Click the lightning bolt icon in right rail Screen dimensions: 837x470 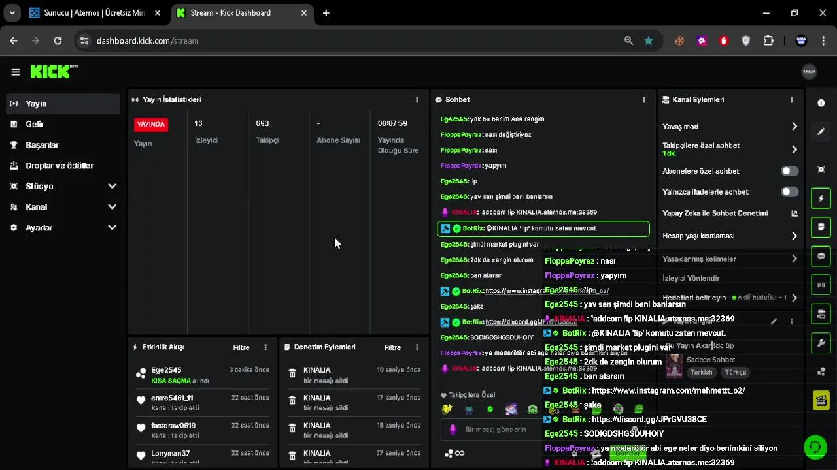(x=821, y=198)
